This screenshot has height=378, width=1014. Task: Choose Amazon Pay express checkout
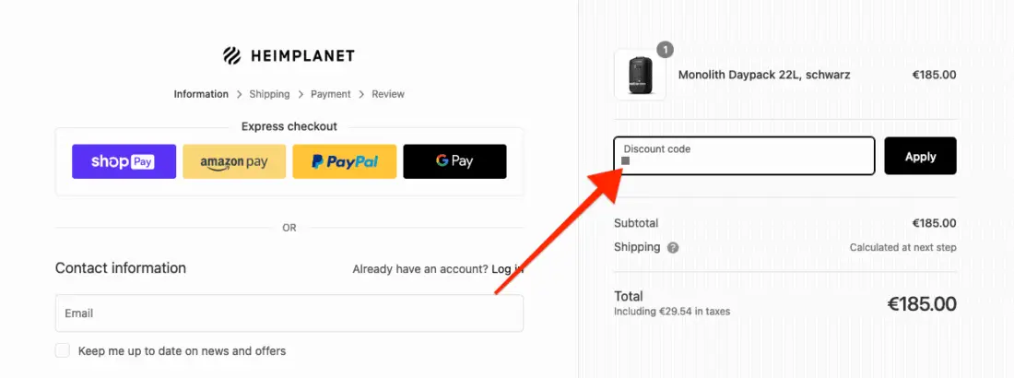[x=234, y=161]
